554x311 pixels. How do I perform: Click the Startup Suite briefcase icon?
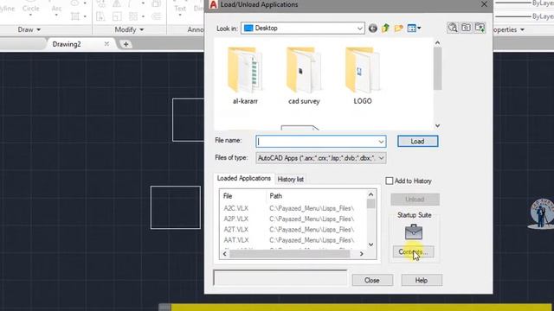coord(414,232)
